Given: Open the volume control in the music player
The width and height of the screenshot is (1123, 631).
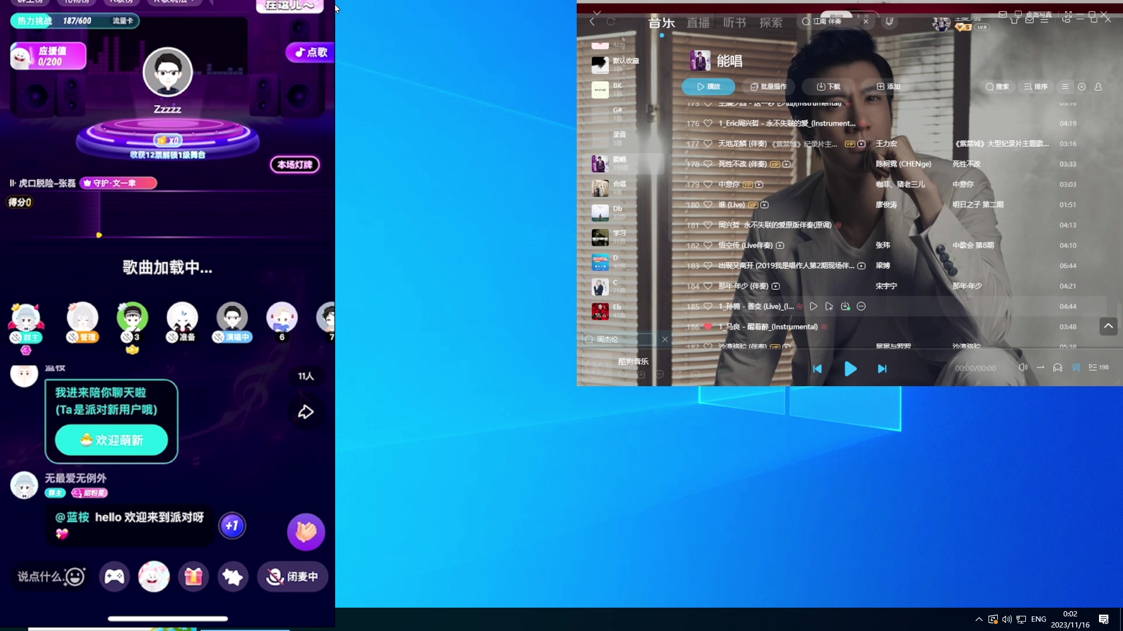Looking at the screenshot, I should pos(1023,367).
